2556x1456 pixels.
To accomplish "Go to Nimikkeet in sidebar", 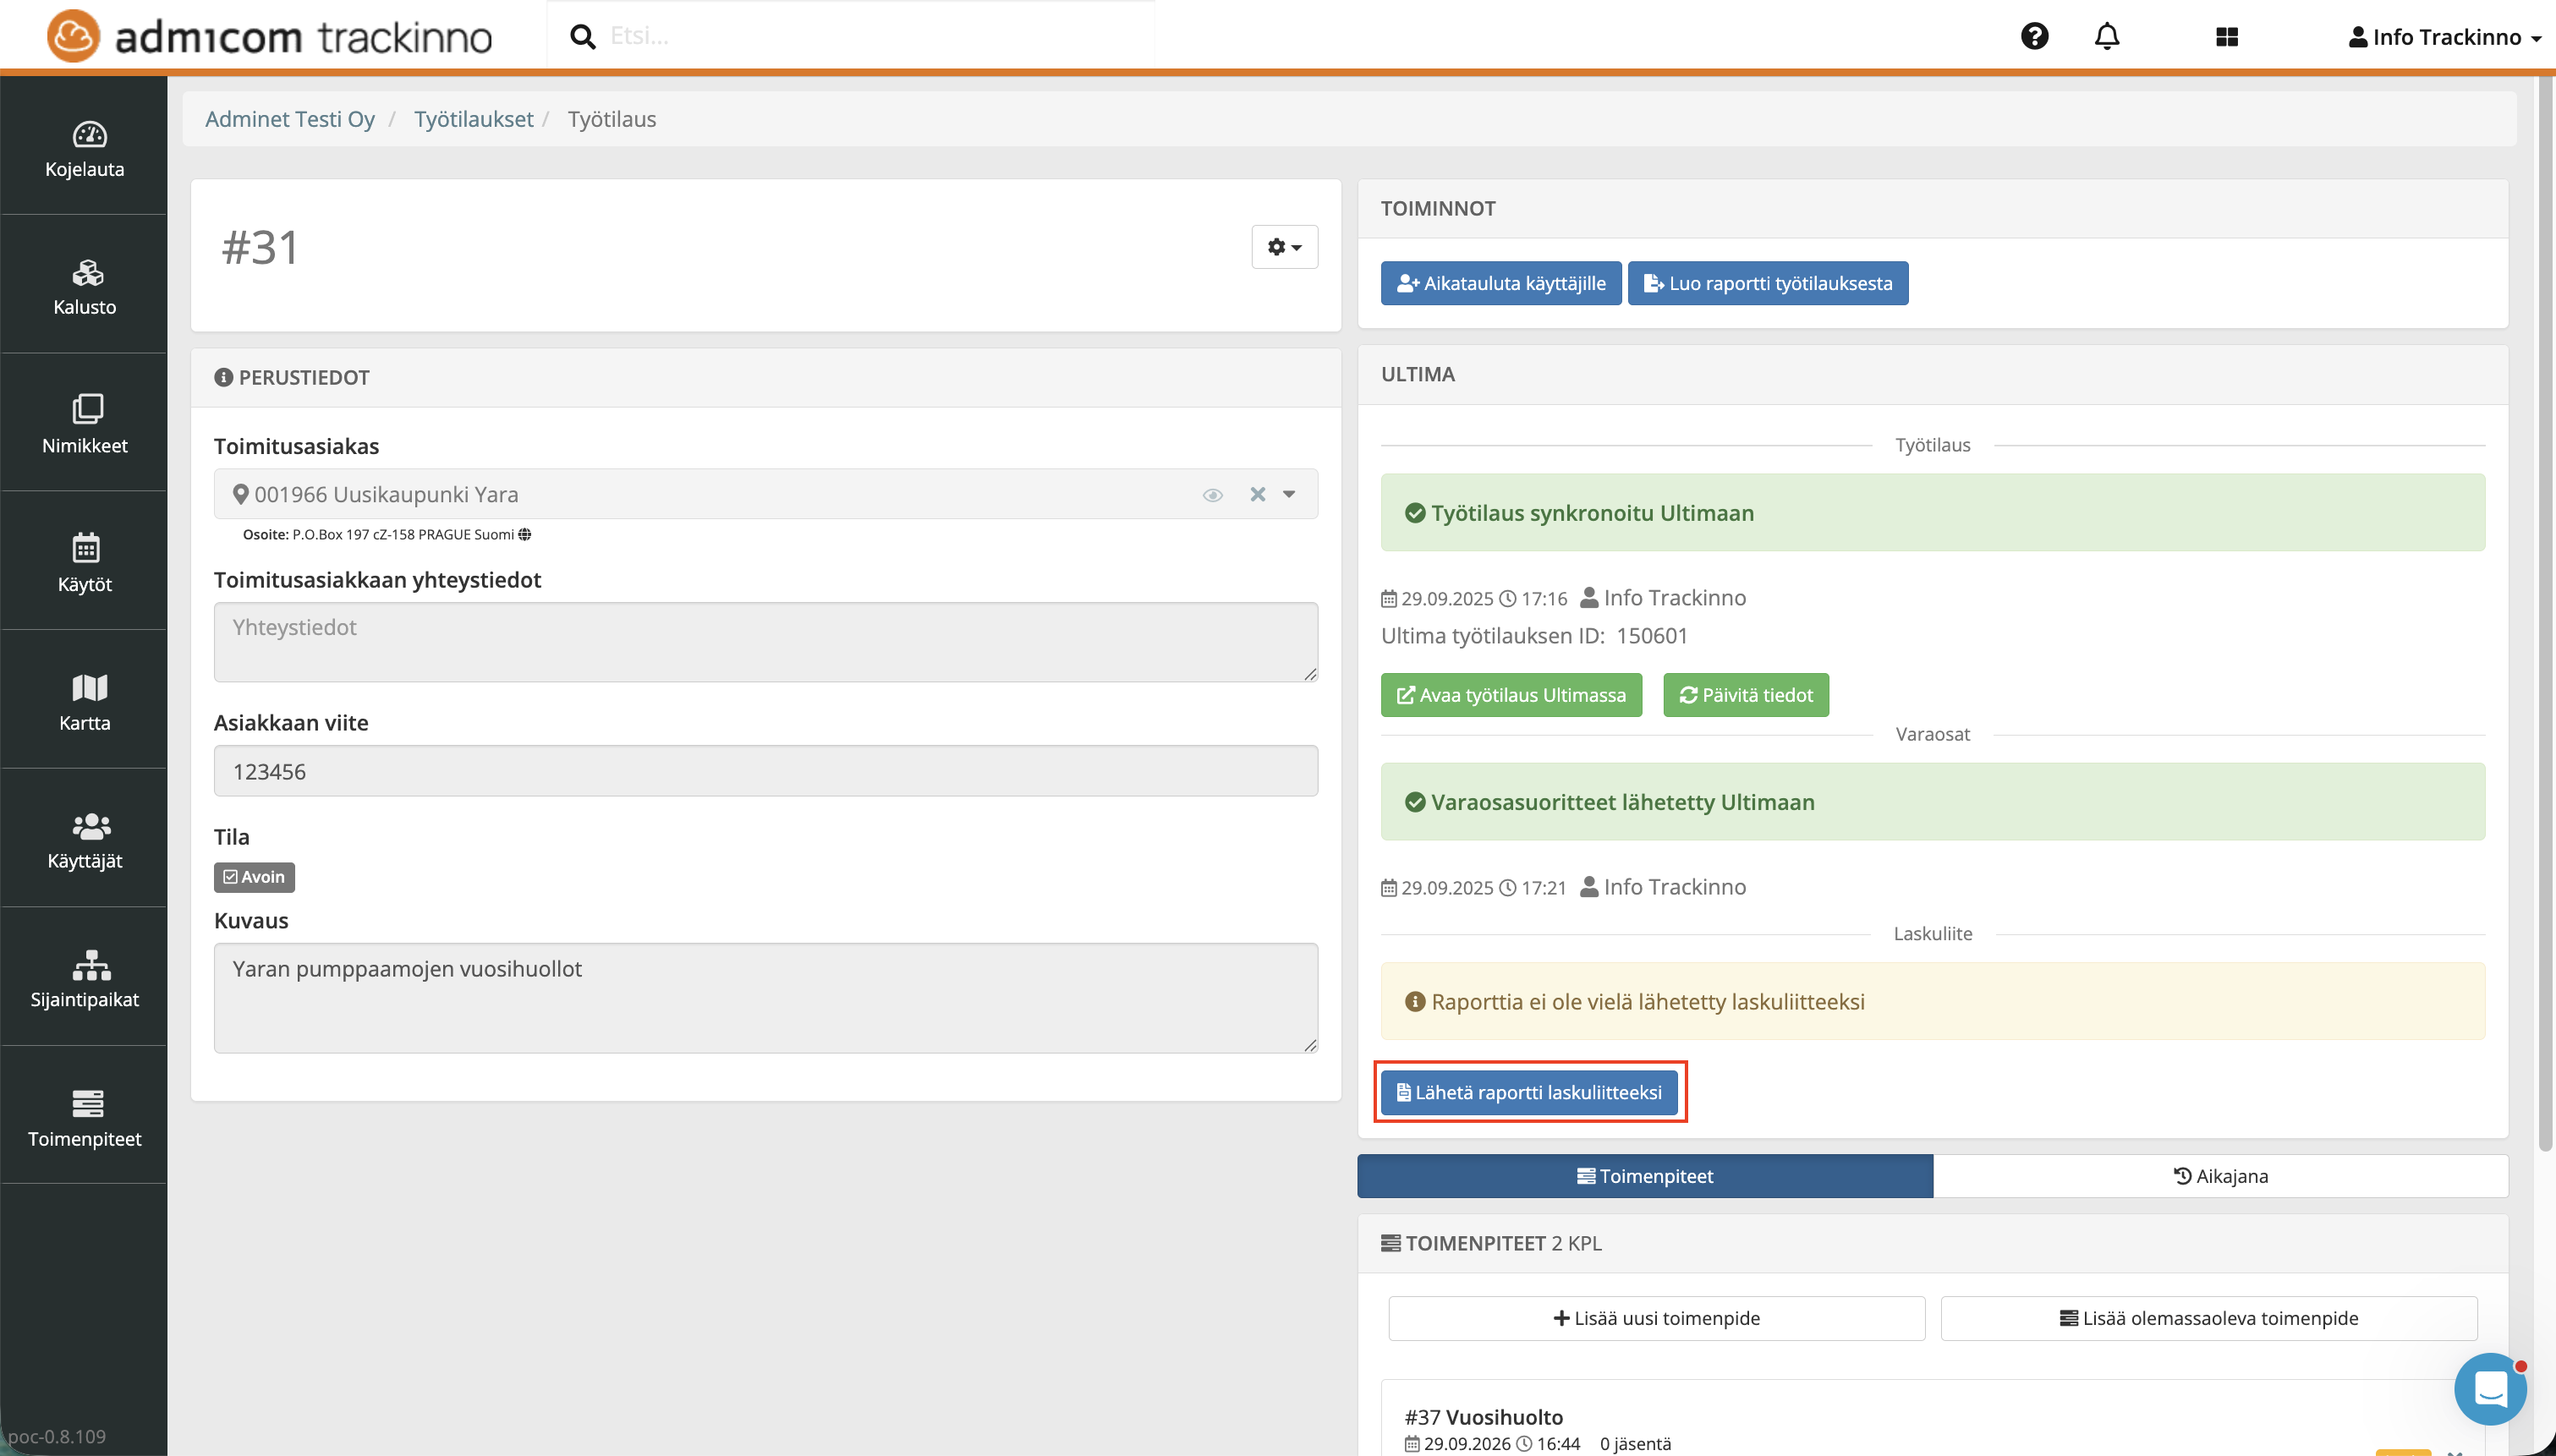I will (x=84, y=424).
